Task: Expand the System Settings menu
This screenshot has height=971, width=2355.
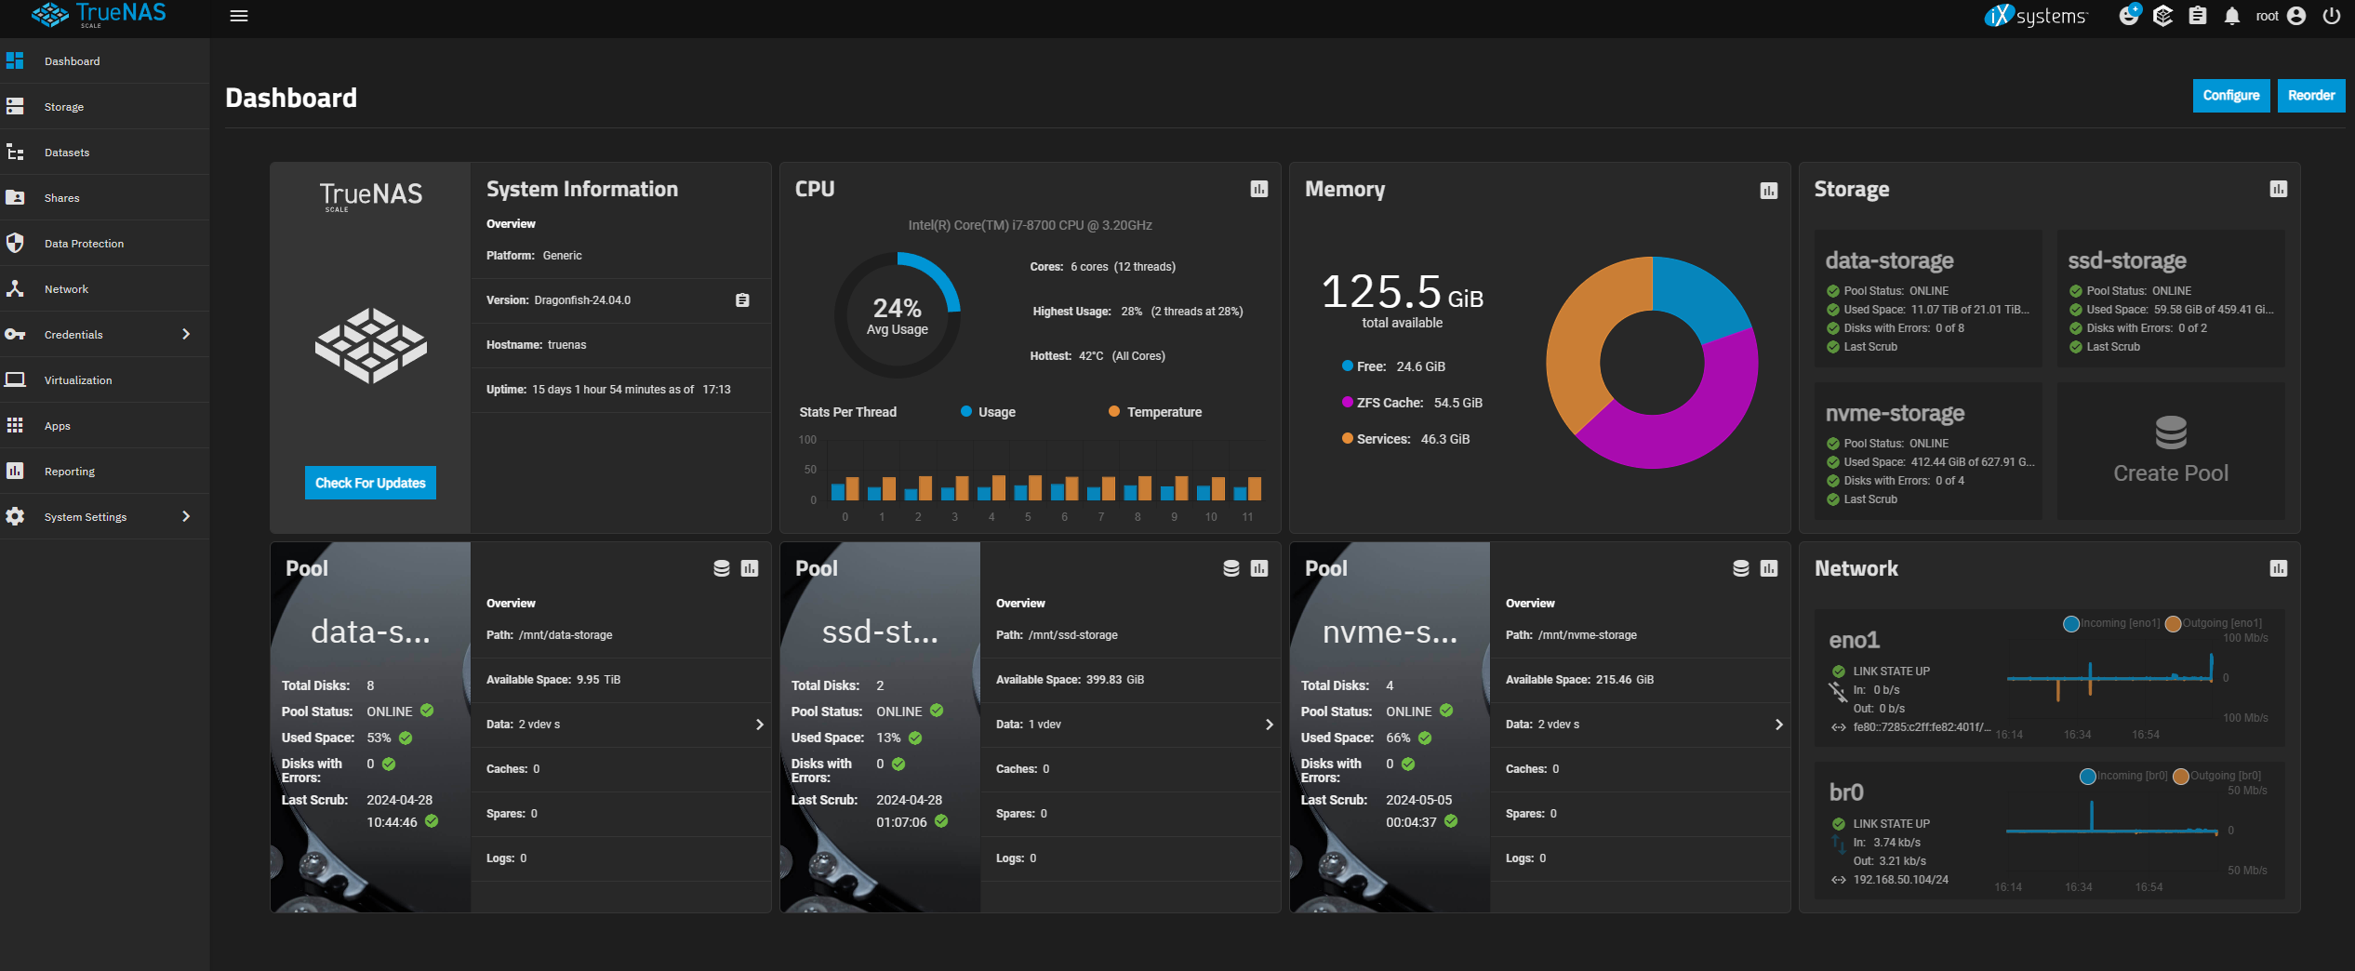Action: click(104, 516)
